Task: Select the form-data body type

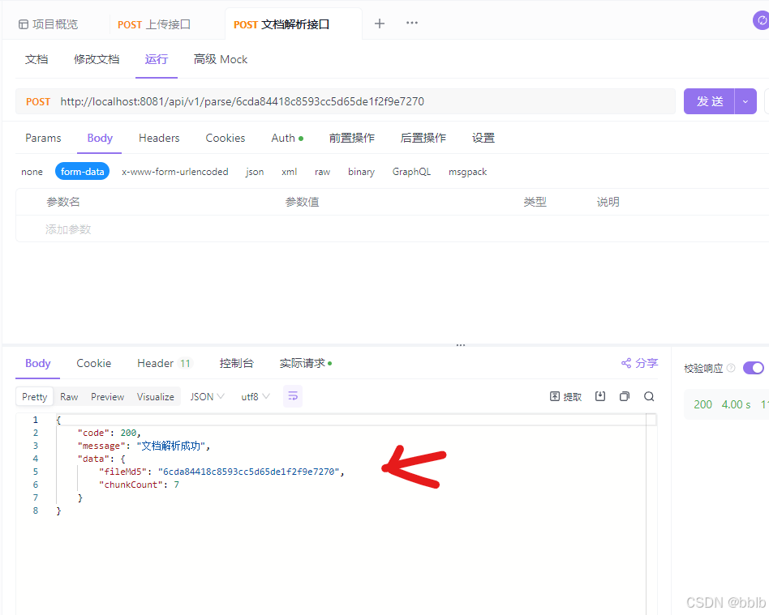Action: [82, 171]
